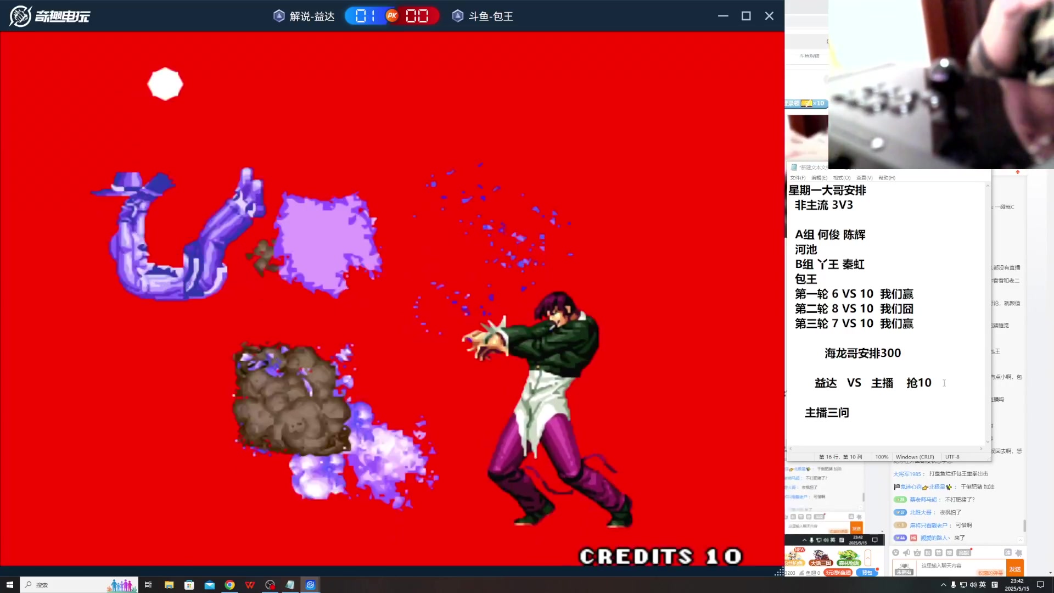The image size is (1054, 593).
Task: Open the 文件(F) menu in Notepad
Action: 798,177
